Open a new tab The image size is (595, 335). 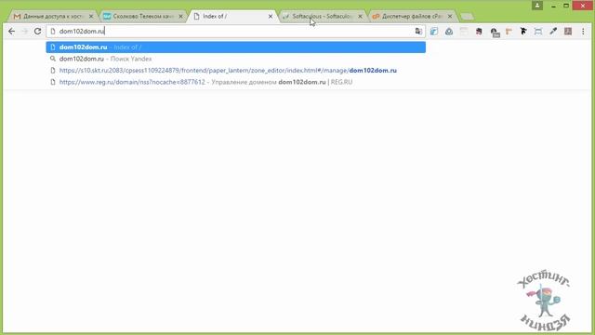coord(467,17)
